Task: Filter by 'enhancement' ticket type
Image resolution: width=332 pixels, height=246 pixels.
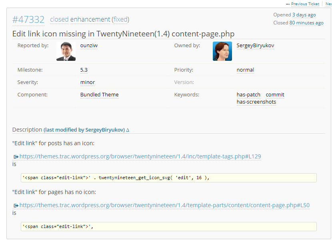Action: pos(90,19)
